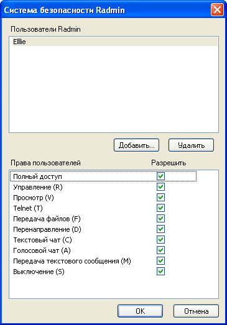Uncheck Передача текстового сообщения (M) checkbox

161,261
